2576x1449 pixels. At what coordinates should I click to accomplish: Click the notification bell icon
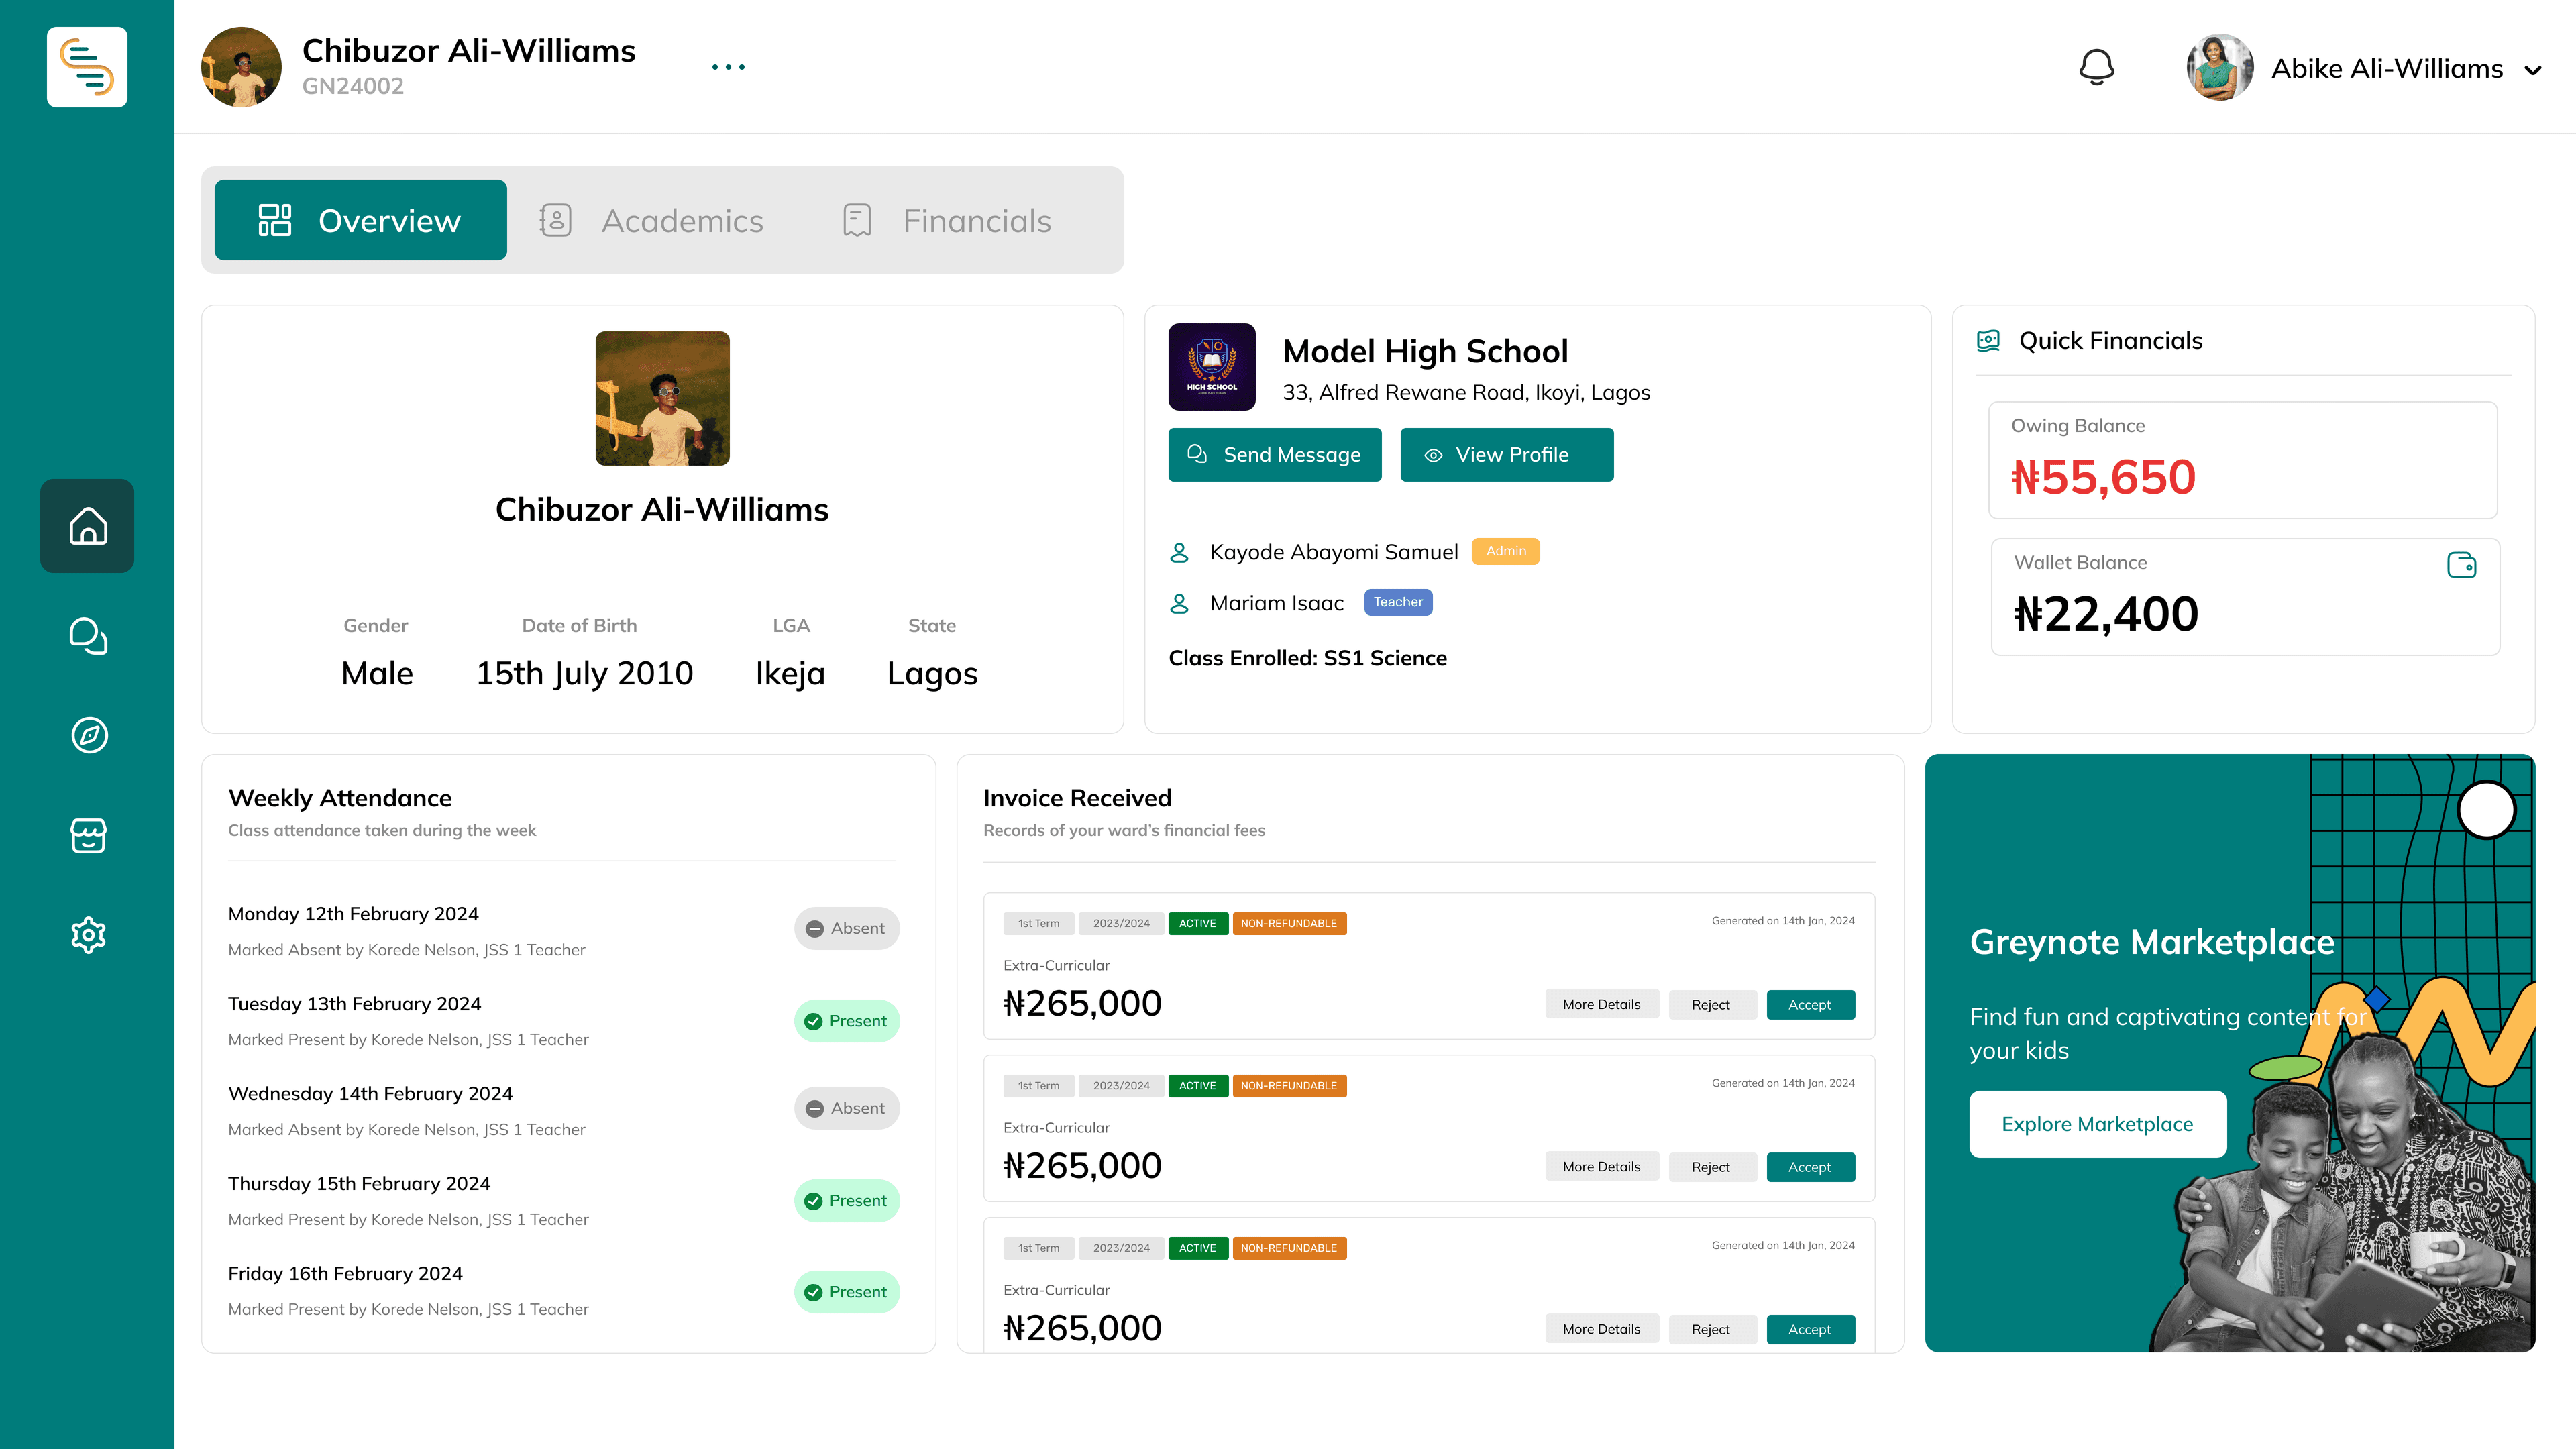[2096, 68]
